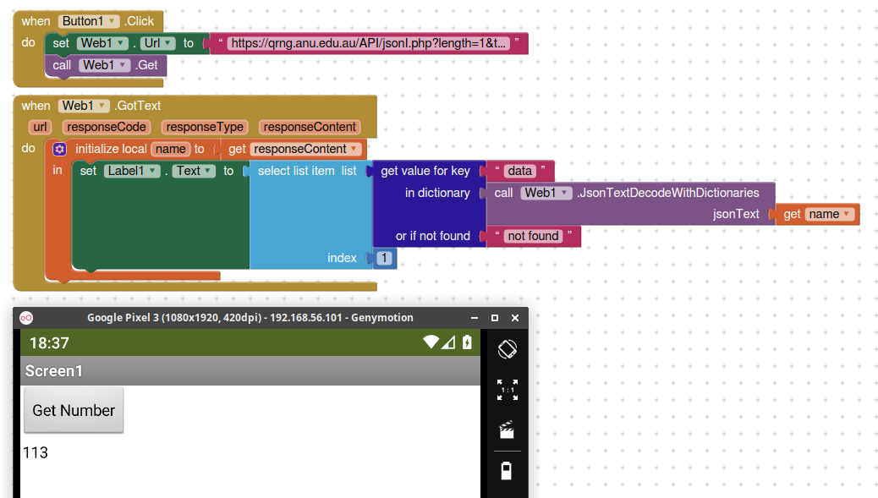Screen dimensions: 878x498
Task: Expand the Label1 component dropdown
Action: pyautogui.click(x=153, y=171)
